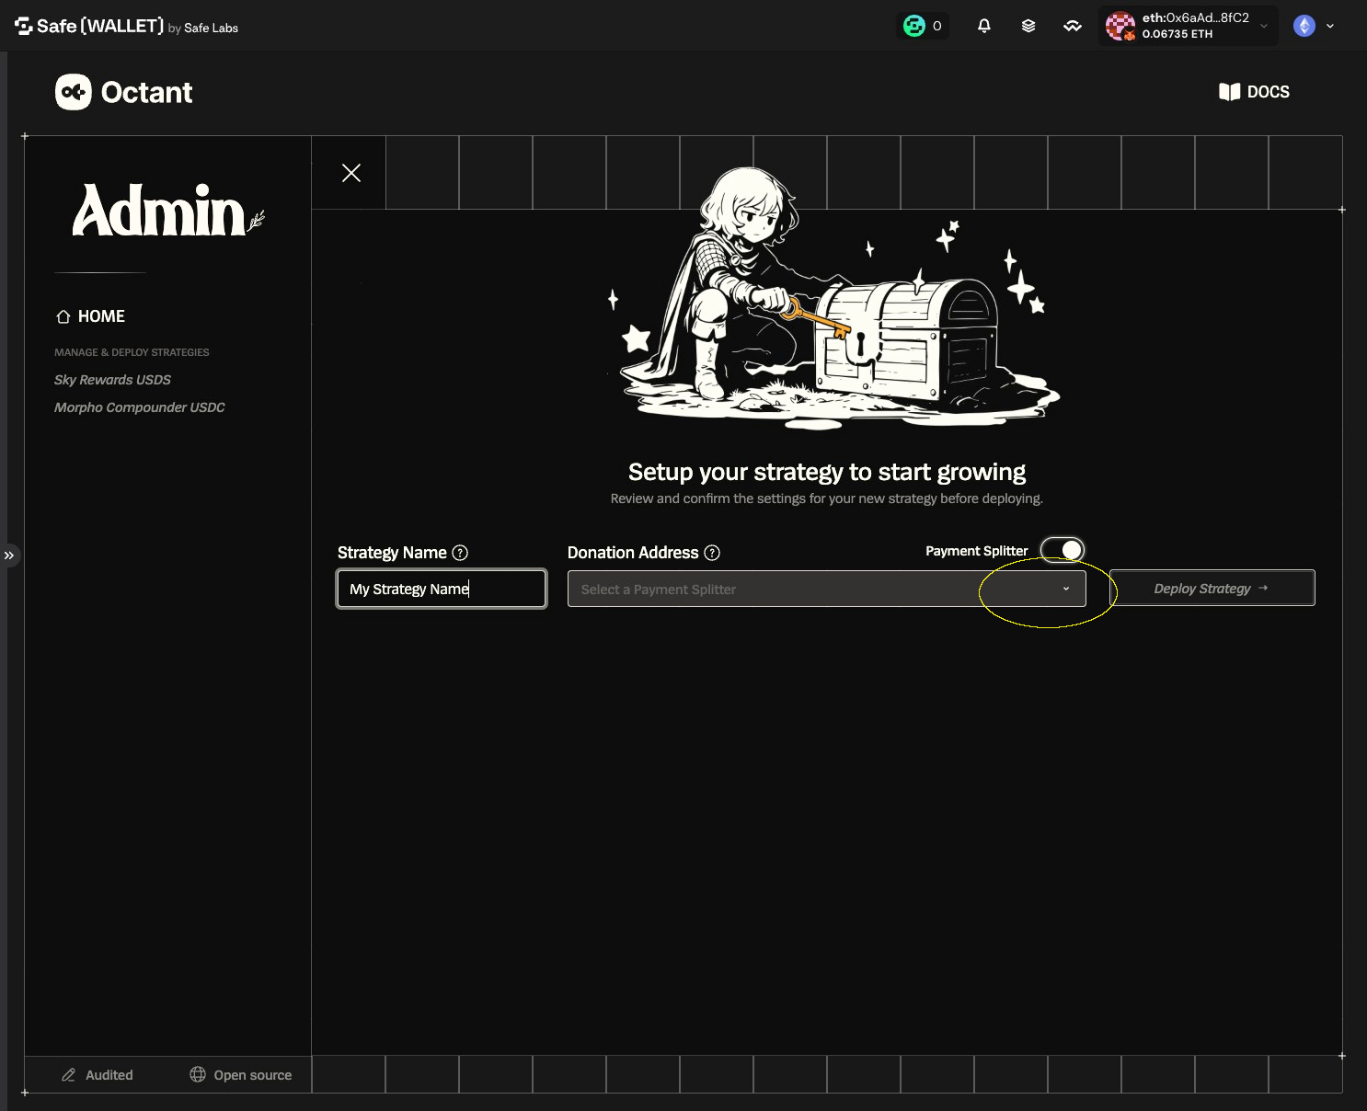Click the Open source globe icon
Screen dimensions: 1367x1111
[198, 1074]
